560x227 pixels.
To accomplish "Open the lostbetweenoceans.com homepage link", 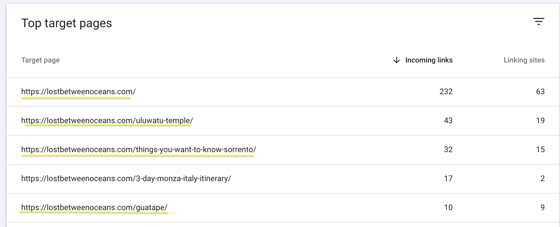I will pyautogui.click(x=78, y=92).
